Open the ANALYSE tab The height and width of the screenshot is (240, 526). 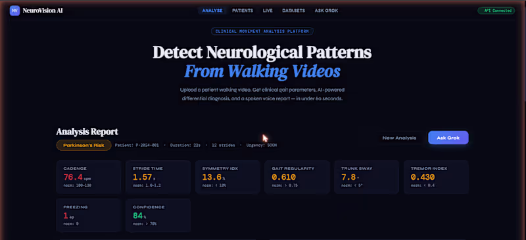212,10
